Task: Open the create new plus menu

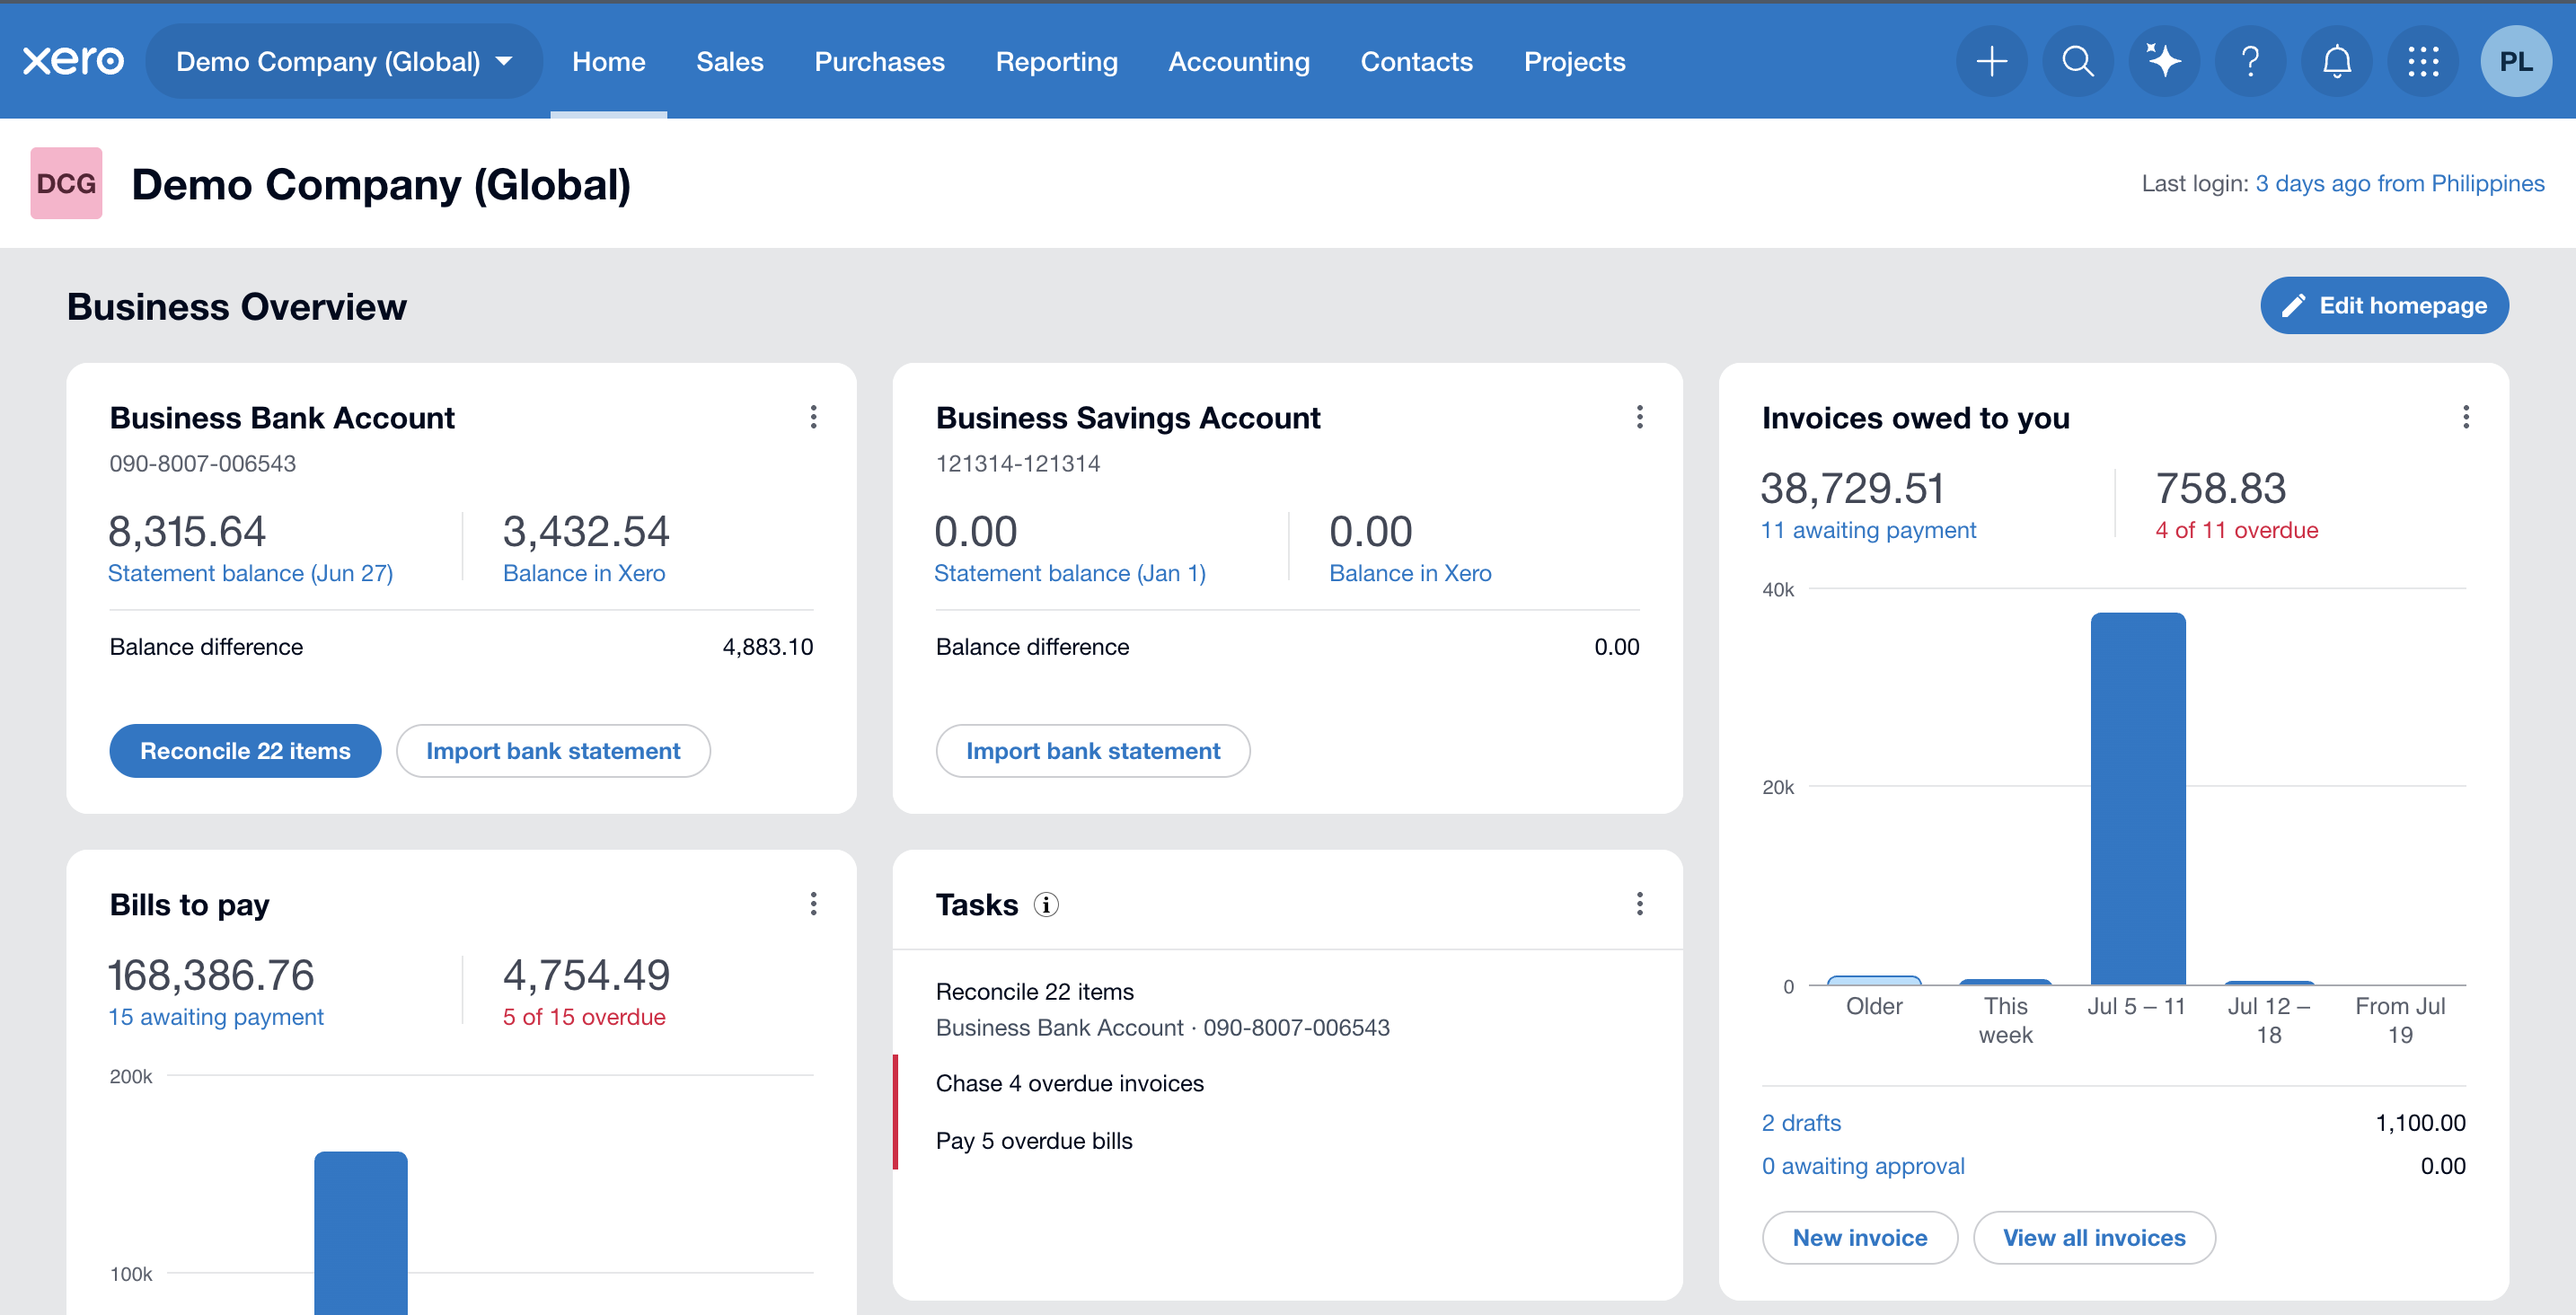Action: click(x=1991, y=61)
